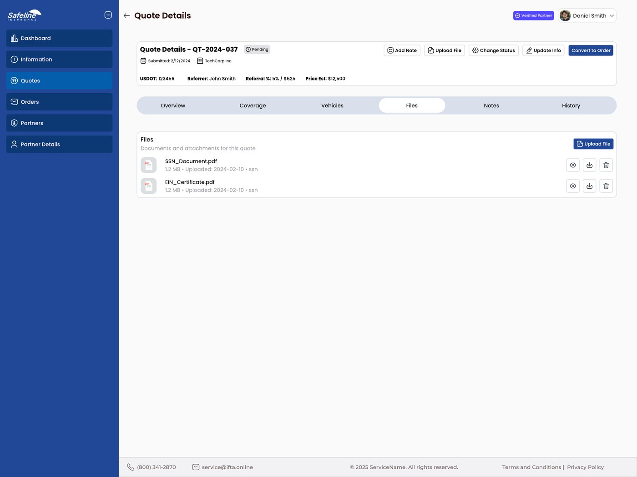Delete SSN_Document.pdf using the trash icon

pos(606,165)
